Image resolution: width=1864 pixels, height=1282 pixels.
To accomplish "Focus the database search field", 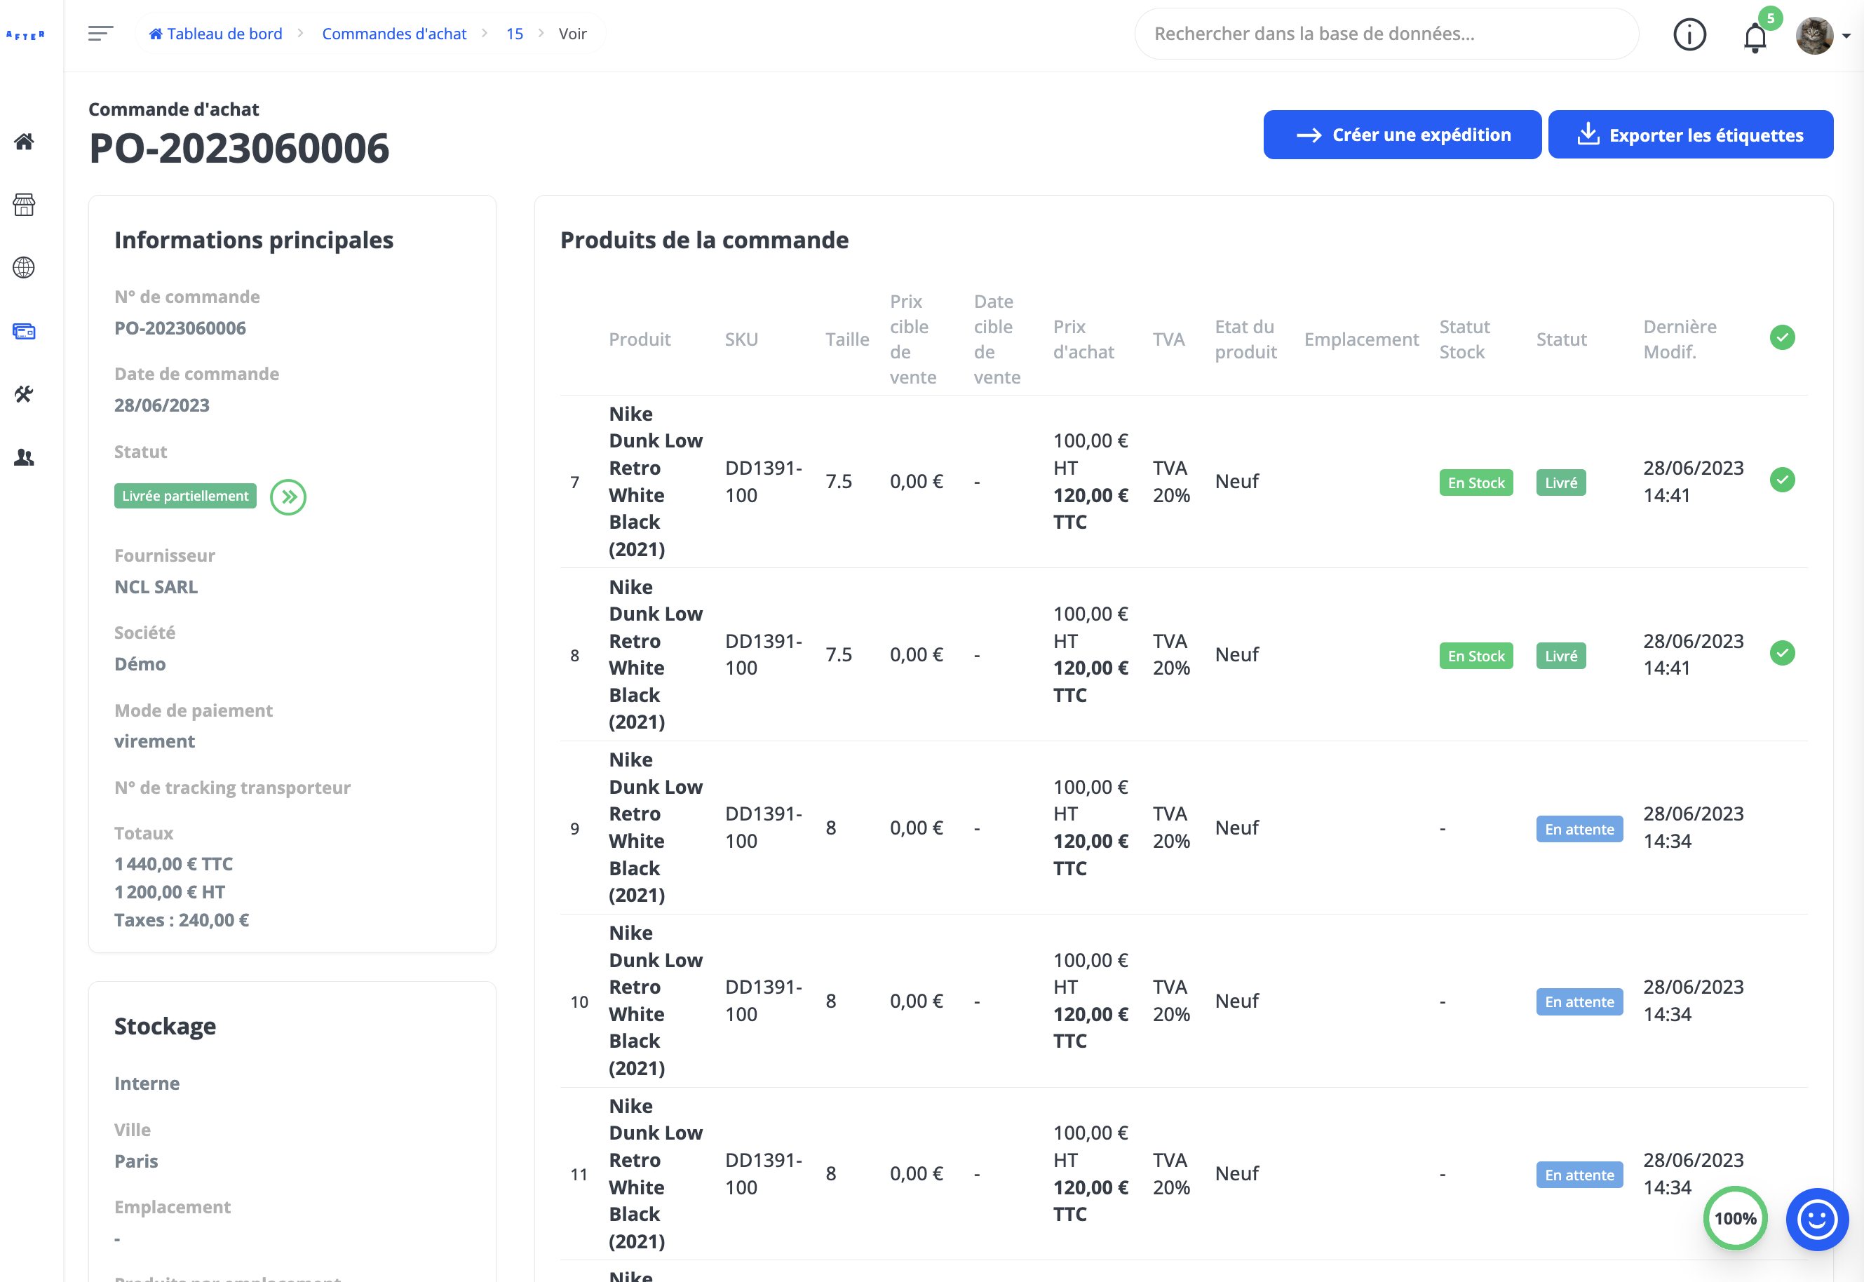I will (x=1385, y=34).
